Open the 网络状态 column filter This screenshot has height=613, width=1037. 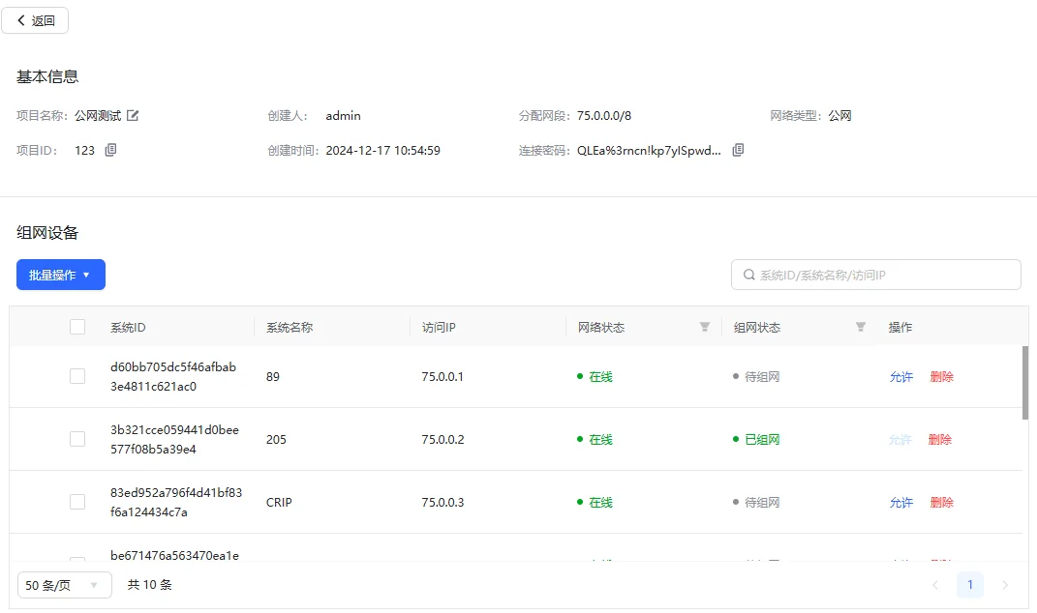click(x=705, y=327)
